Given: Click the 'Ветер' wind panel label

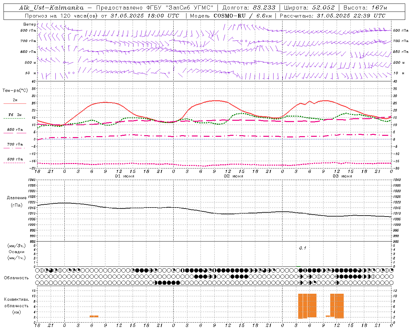Looking at the screenshot, I should point(29,24).
